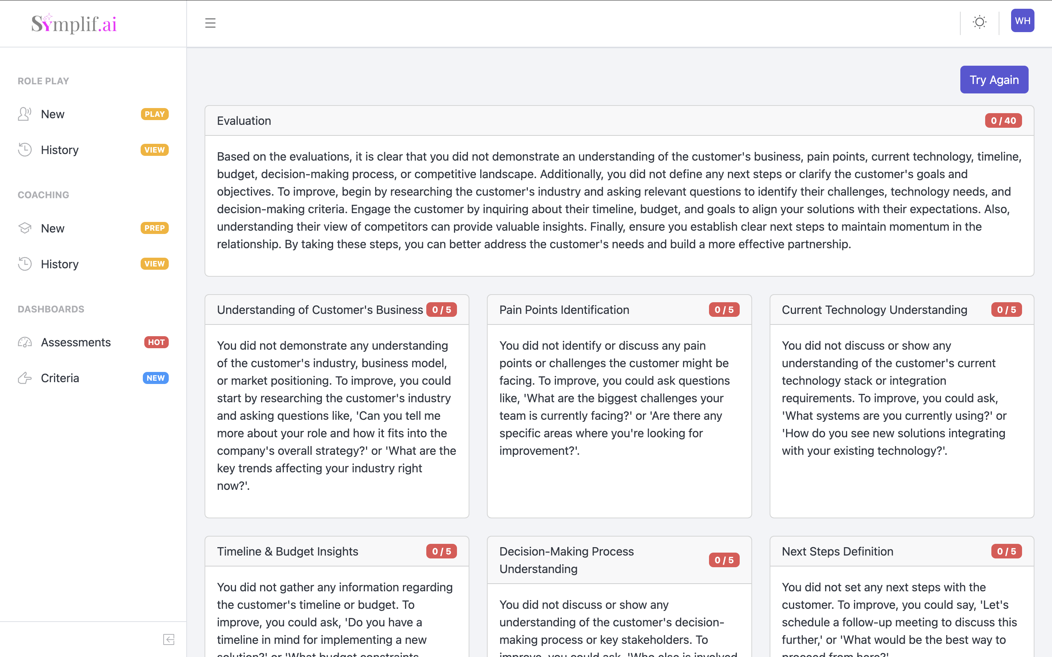Image resolution: width=1052 pixels, height=657 pixels.
Task: Click the Assessments gauge icon
Action: pos(25,342)
